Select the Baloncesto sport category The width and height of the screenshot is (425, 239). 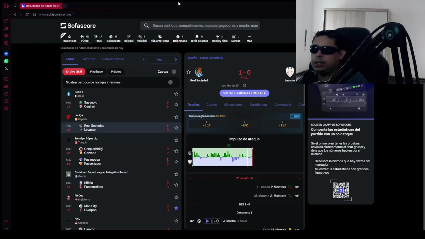coord(113,39)
